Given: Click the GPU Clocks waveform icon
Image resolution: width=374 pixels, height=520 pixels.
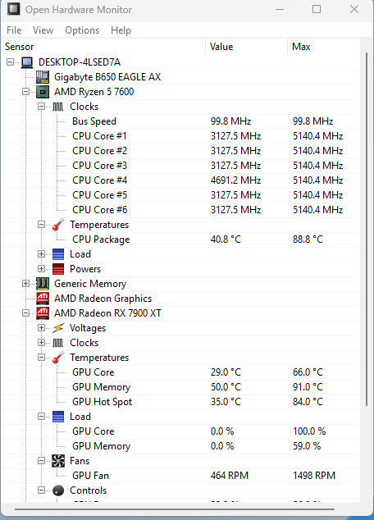Looking at the screenshot, I should pos(57,343).
